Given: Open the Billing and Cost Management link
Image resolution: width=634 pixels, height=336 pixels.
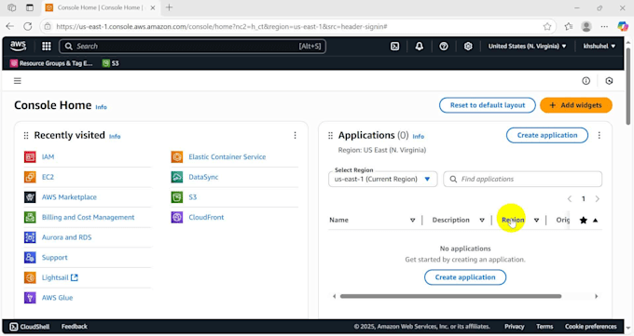Looking at the screenshot, I should [x=89, y=217].
